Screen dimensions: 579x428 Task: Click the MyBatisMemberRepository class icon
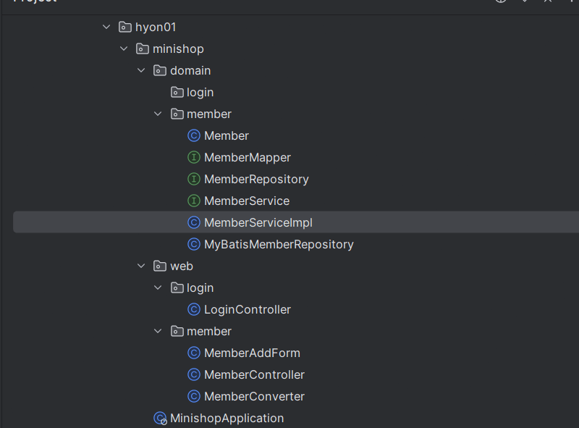(x=194, y=244)
